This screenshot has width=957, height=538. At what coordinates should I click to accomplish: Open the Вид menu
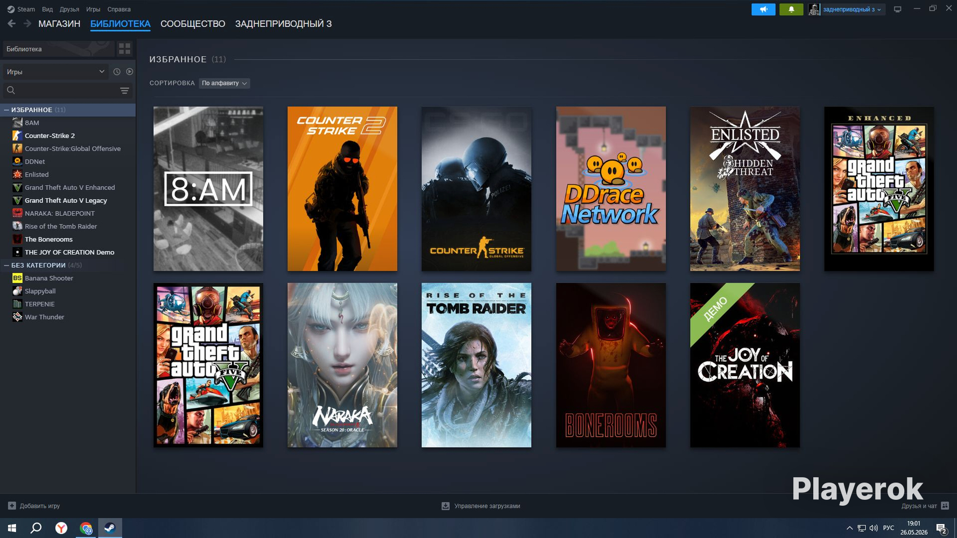[47, 9]
